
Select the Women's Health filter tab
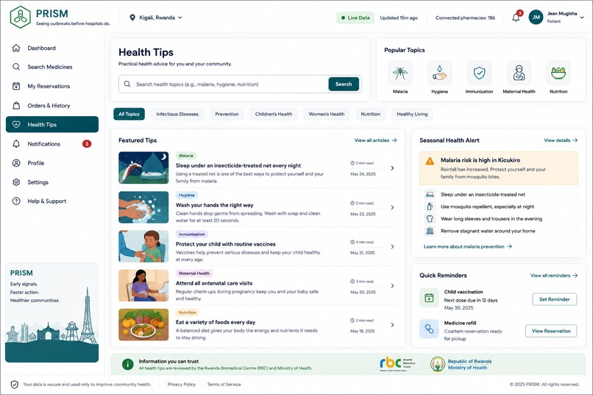click(x=327, y=114)
